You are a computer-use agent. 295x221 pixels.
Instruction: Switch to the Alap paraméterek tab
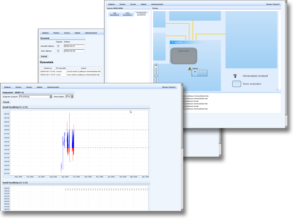115,14
